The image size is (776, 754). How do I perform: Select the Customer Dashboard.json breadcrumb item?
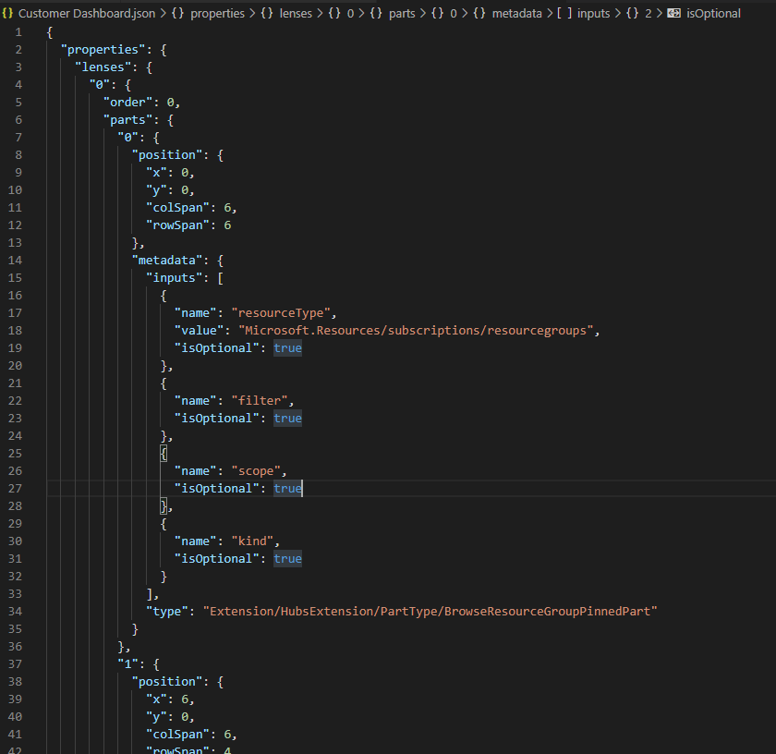tap(88, 14)
